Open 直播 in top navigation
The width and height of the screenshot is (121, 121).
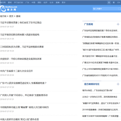click(57, 2)
